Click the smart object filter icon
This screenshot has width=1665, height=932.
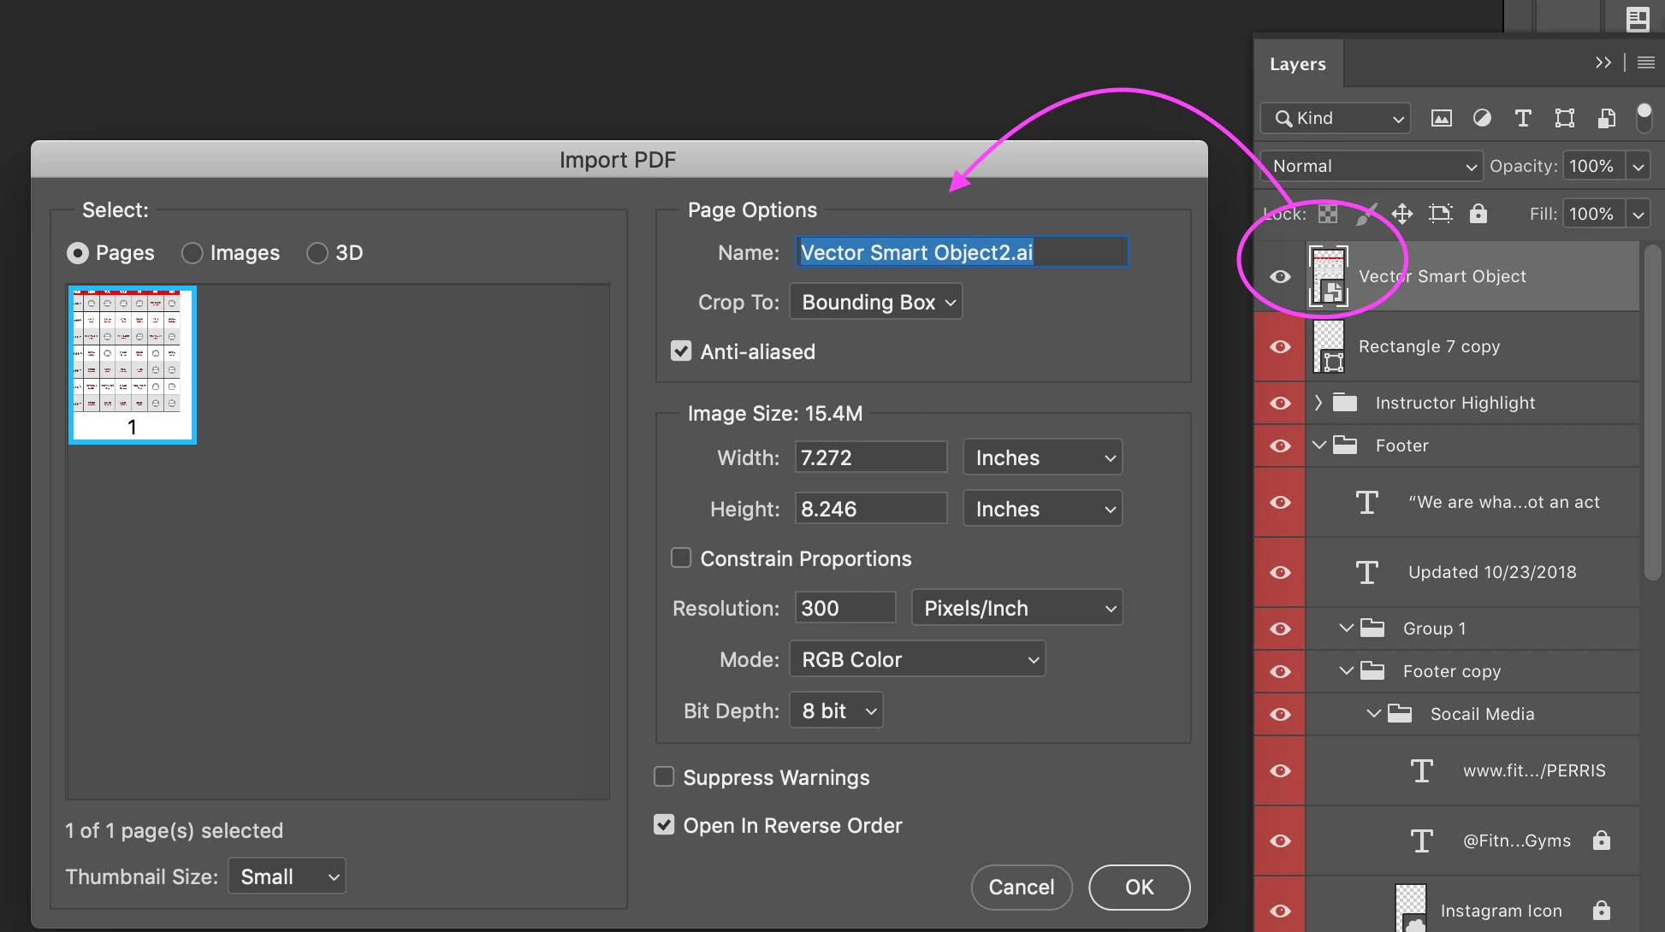coord(1606,118)
